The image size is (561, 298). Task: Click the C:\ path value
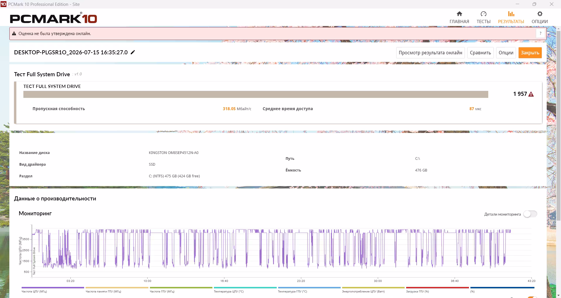tap(418, 159)
